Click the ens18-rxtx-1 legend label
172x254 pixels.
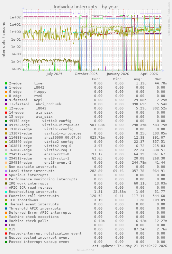(57, 158)
